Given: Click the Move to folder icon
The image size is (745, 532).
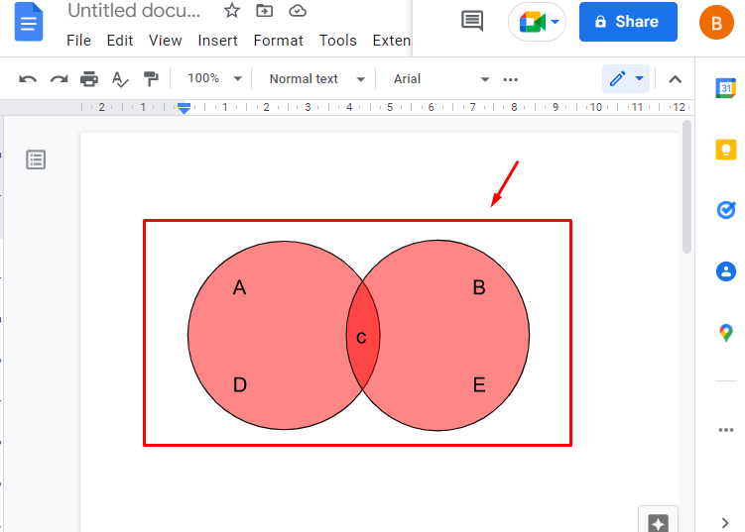Looking at the screenshot, I should click(264, 11).
